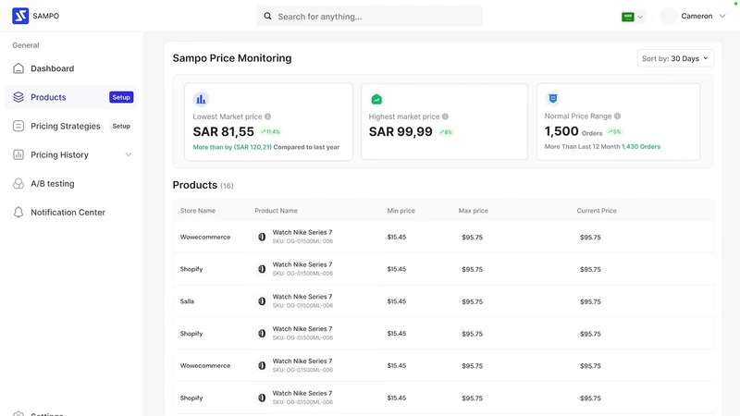Click the Current Price column header

point(597,211)
